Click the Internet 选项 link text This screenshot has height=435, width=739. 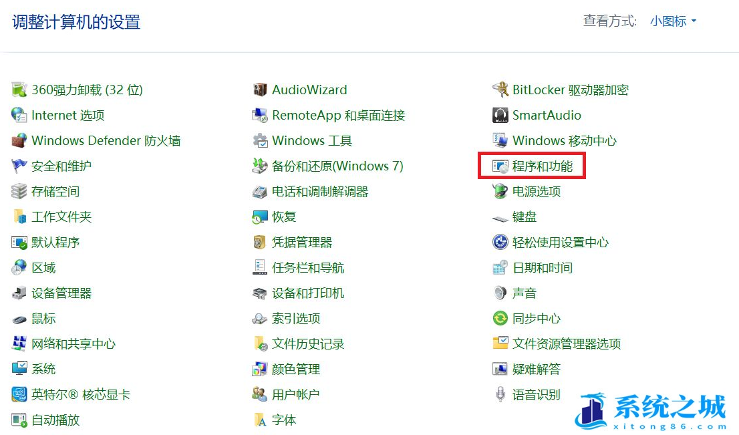tap(67, 115)
